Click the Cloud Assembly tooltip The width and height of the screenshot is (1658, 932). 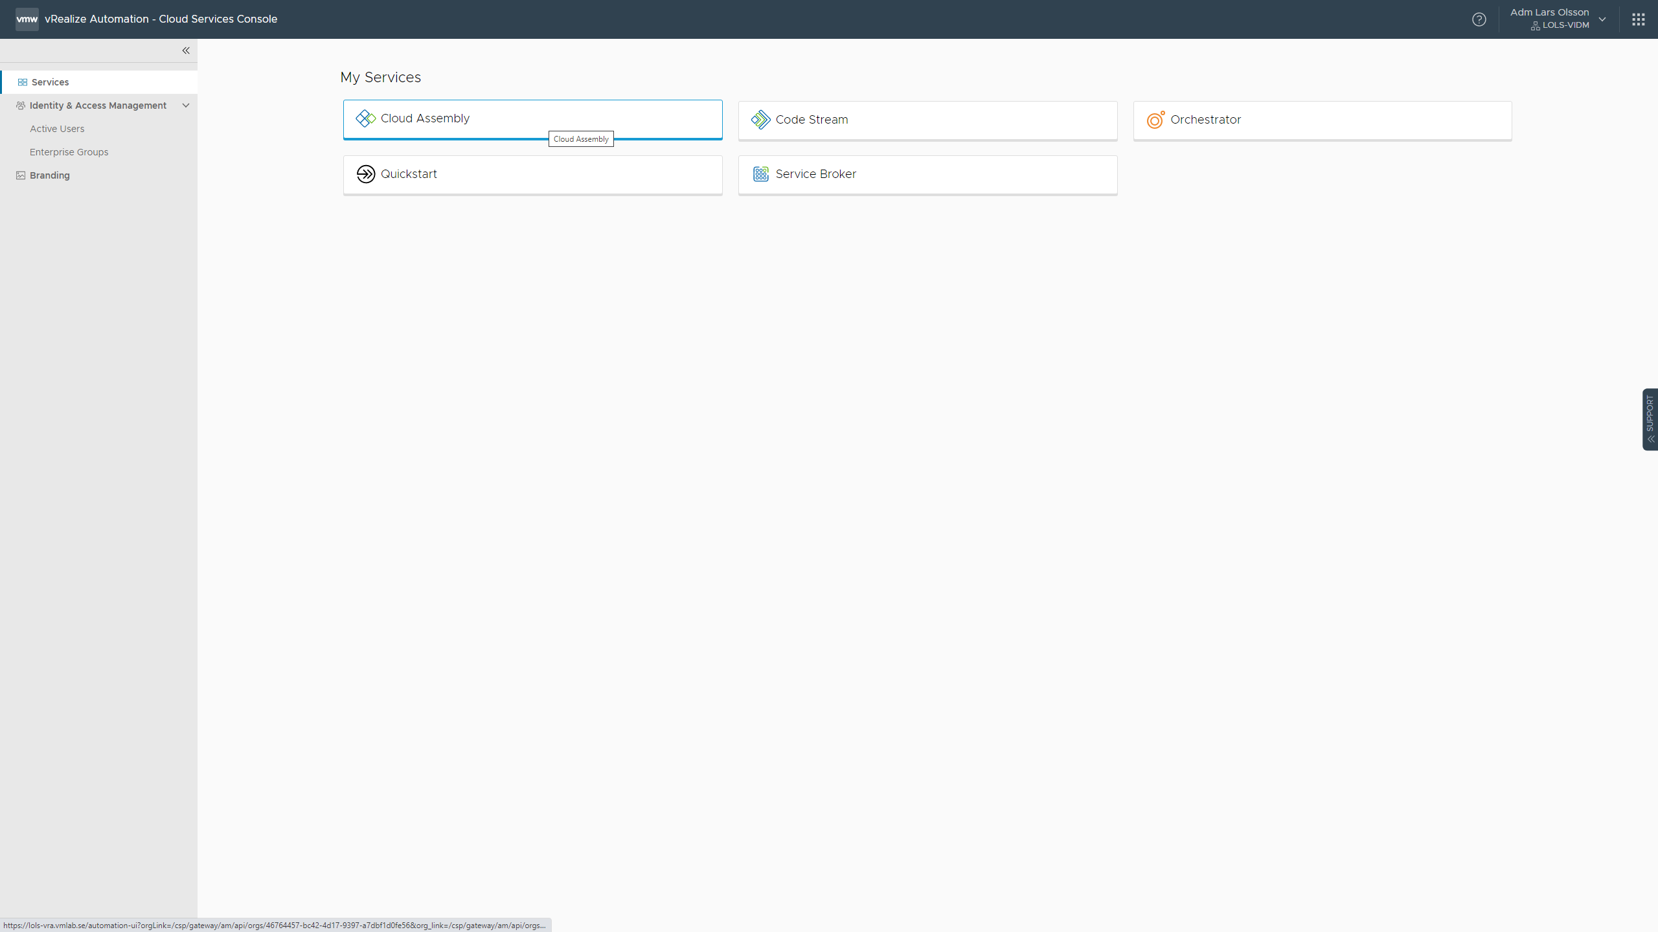(x=581, y=139)
